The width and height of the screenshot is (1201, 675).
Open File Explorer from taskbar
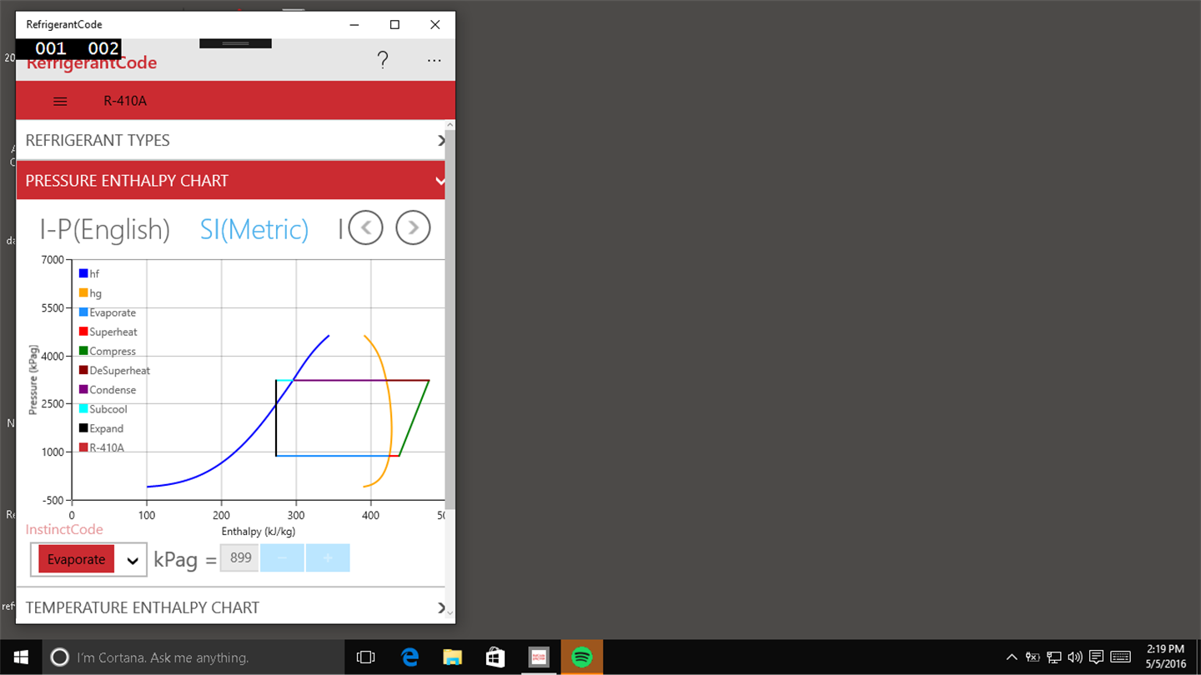(x=452, y=657)
